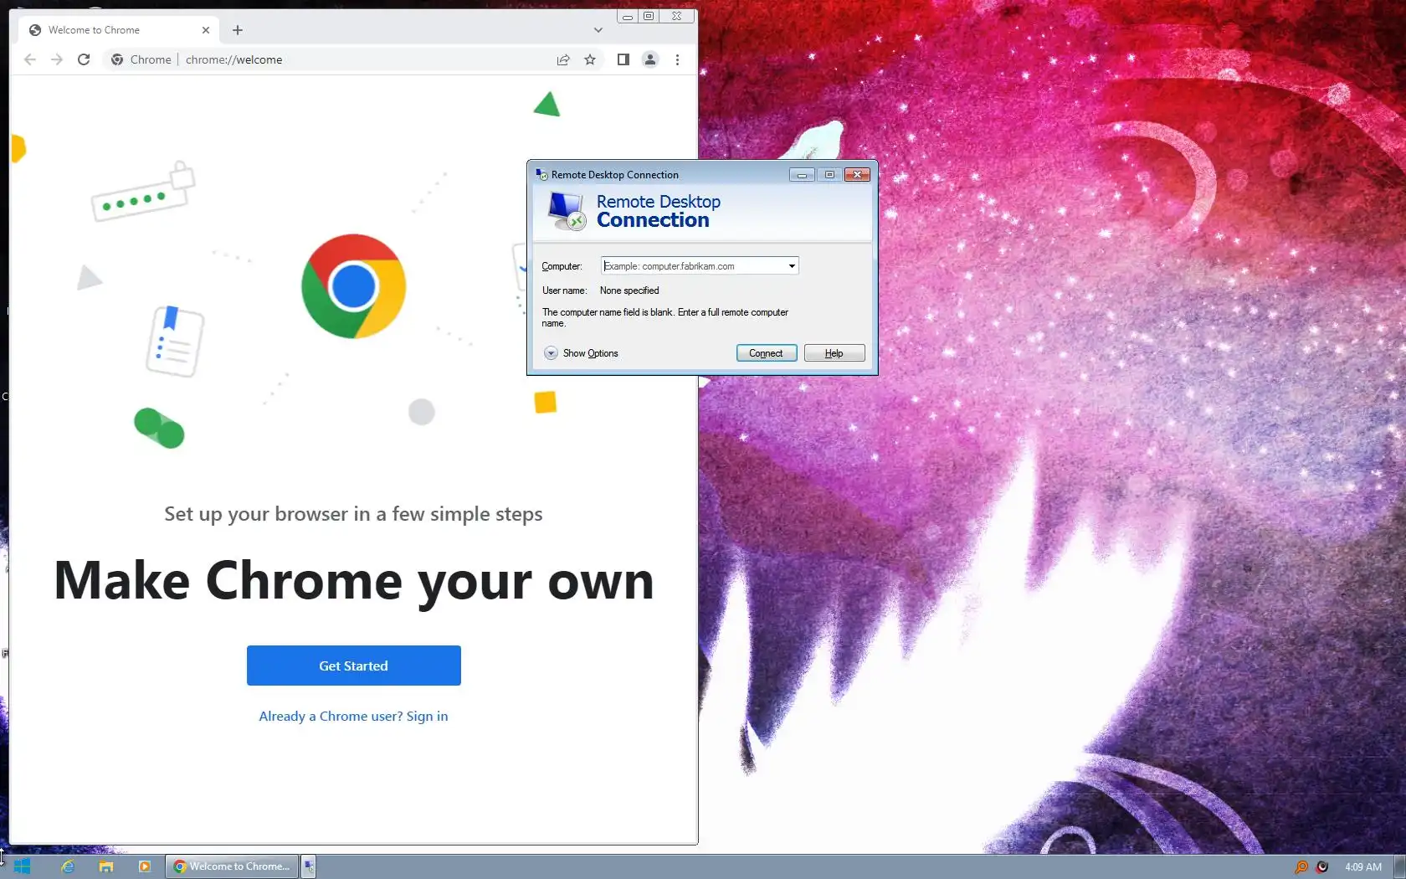This screenshot has width=1406, height=879.
Task: Reload the Chrome welcome page
Action: pos(84,59)
